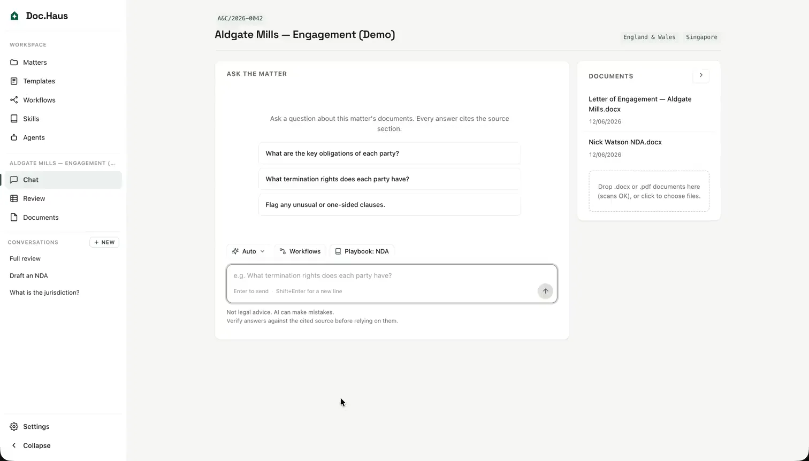Click the Settings gear icon

tap(14, 427)
